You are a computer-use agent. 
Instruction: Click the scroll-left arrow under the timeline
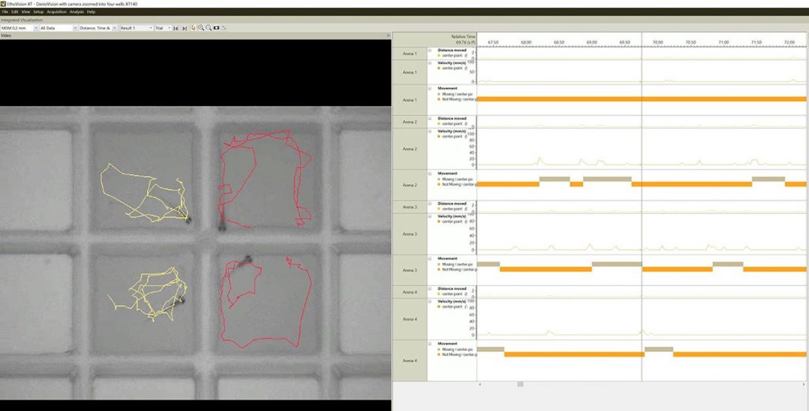[x=480, y=384]
